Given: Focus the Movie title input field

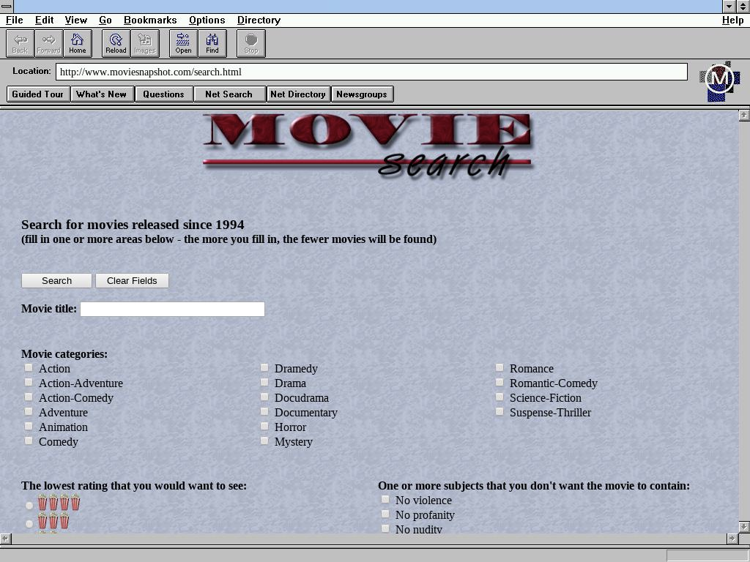Looking at the screenshot, I should click(x=172, y=309).
